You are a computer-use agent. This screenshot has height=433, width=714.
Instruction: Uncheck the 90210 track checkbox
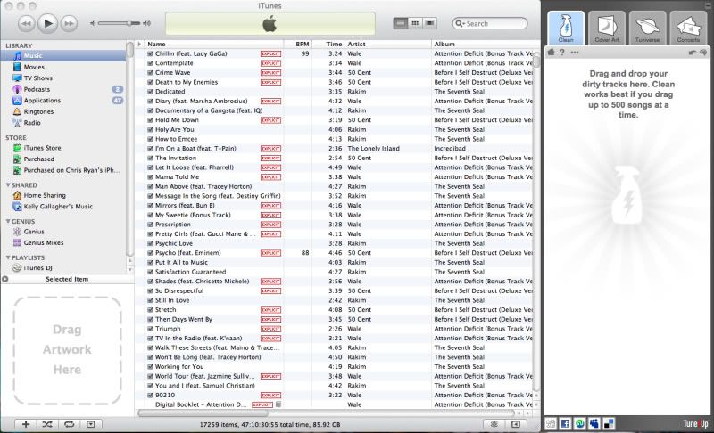[150, 396]
